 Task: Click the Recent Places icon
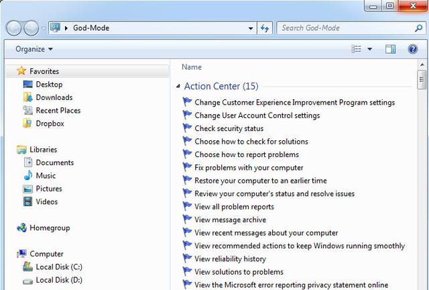(27, 110)
